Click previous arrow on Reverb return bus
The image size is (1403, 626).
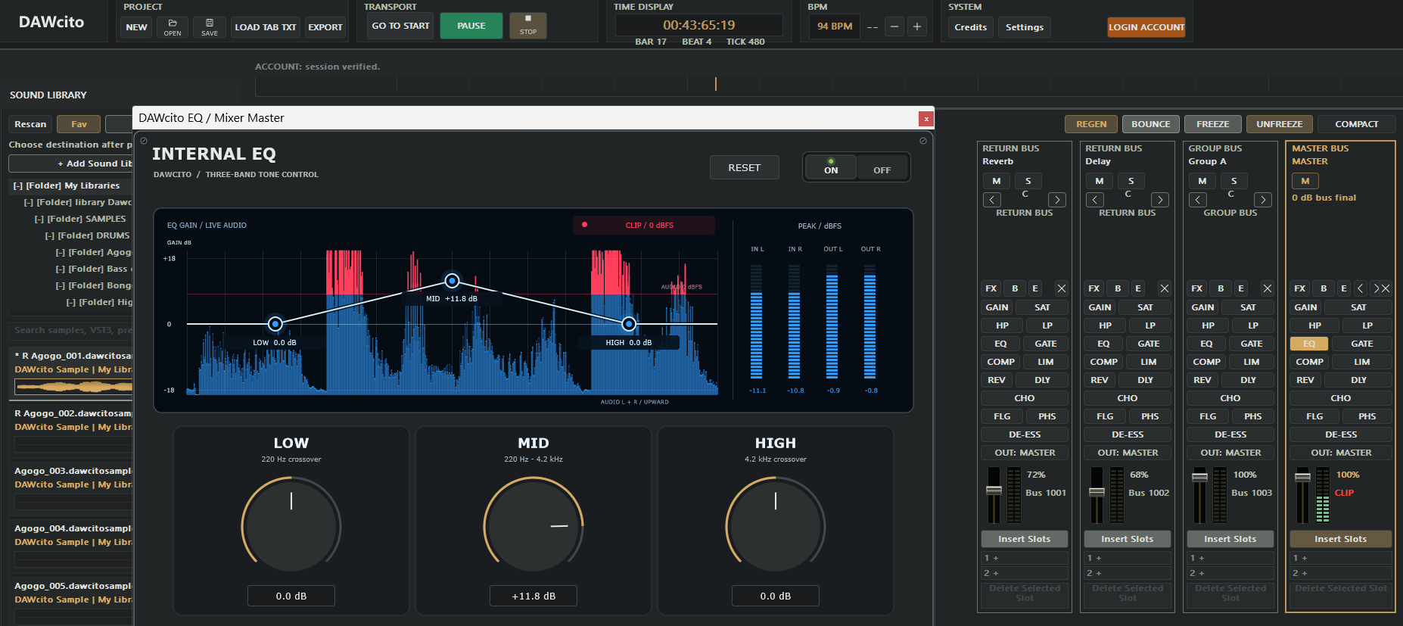992,200
